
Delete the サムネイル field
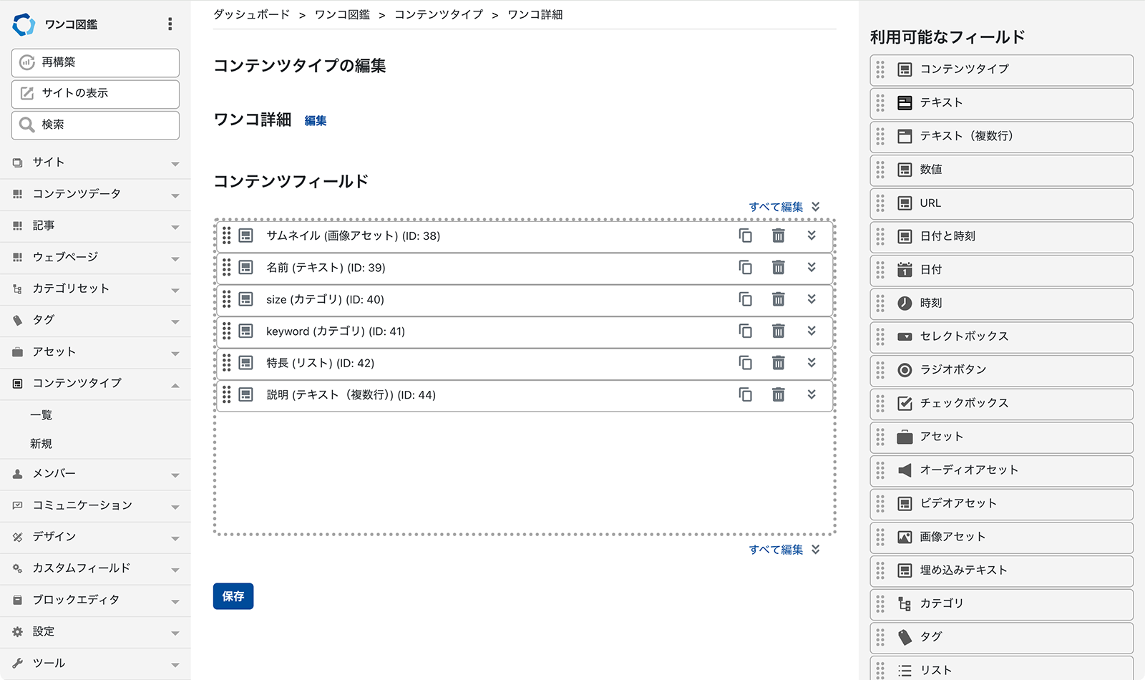click(779, 235)
